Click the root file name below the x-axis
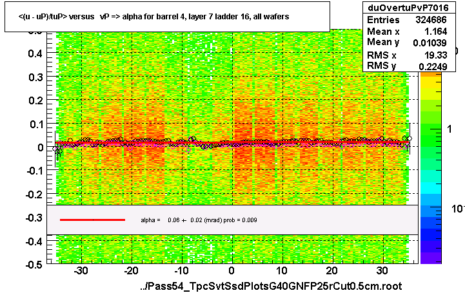Viewport: 465px width, 293px height. tap(271, 286)
